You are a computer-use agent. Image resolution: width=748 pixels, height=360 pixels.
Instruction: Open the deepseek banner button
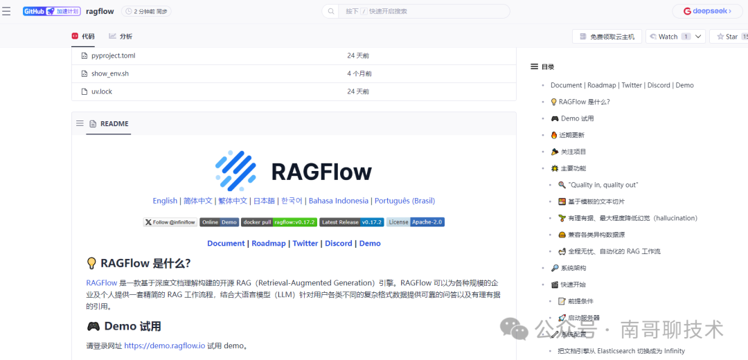coord(707,11)
